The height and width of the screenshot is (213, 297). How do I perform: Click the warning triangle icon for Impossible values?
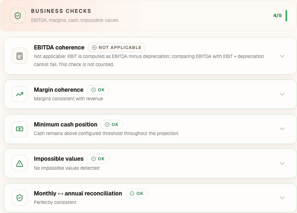(20, 164)
